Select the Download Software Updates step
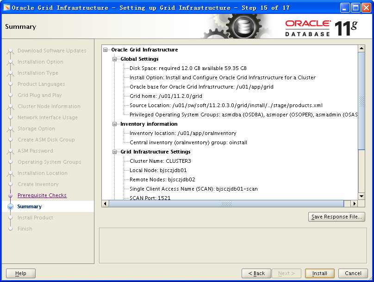The width and height of the screenshot is (374, 282). click(x=52, y=51)
